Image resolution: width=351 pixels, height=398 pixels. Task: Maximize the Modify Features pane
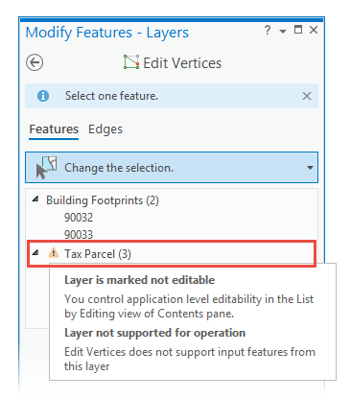(x=298, y=30)
